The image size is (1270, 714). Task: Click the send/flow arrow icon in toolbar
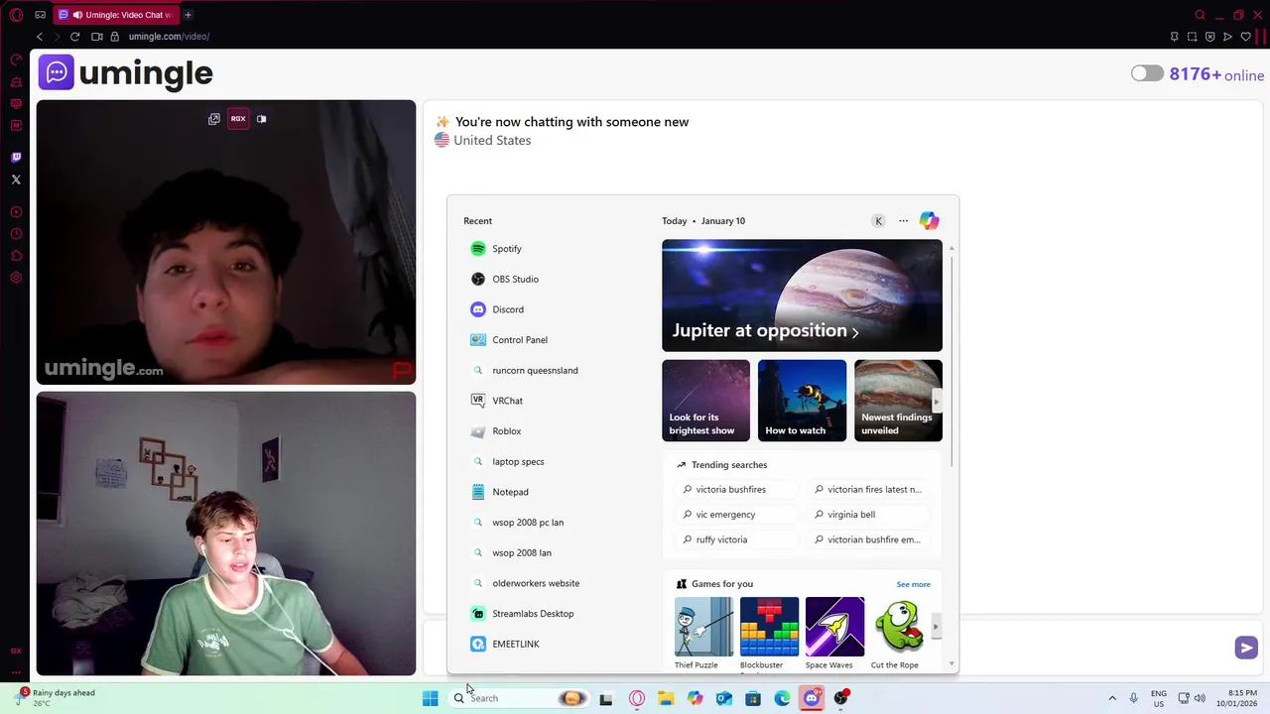[x=1227, y=37]
